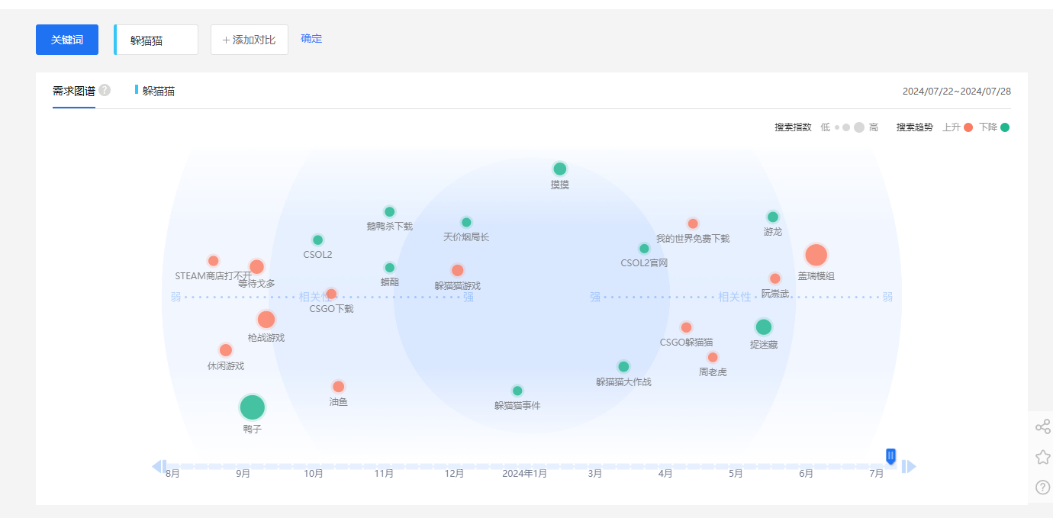Switch to the 需求图谱 tab
1053x518 pixels.
74,91
